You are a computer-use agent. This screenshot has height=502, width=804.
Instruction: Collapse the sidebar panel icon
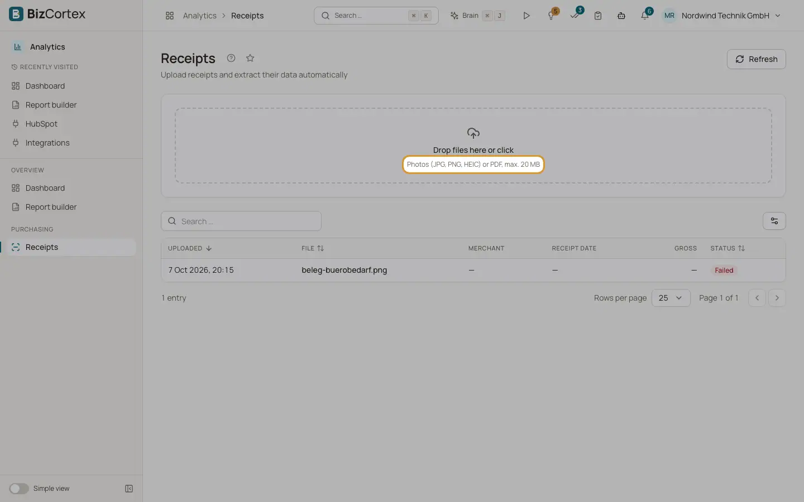tap(129, 489)
